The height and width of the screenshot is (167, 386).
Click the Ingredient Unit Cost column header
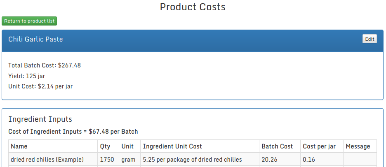tap(172, 146)
